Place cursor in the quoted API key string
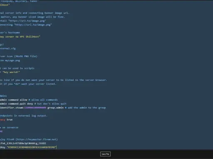The image size is (213, 159). click(32, 147)
